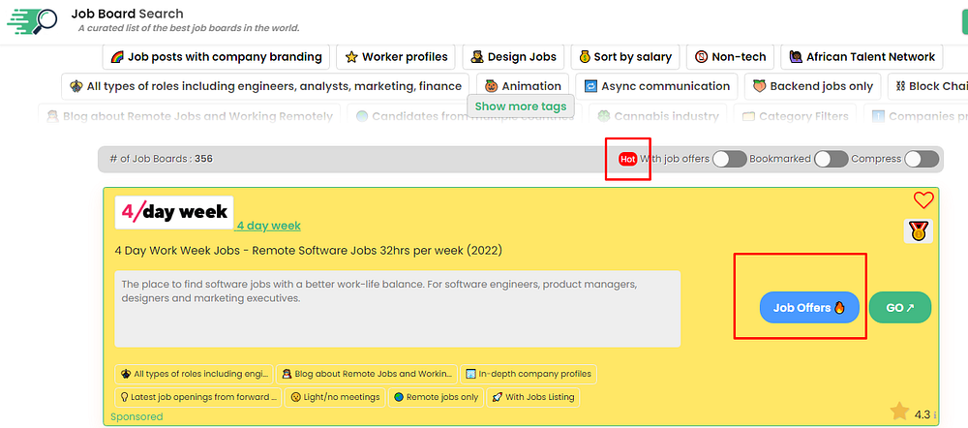Select All types of roles filter tag
This screenshot has width=968, height=428.
point(265,86)
